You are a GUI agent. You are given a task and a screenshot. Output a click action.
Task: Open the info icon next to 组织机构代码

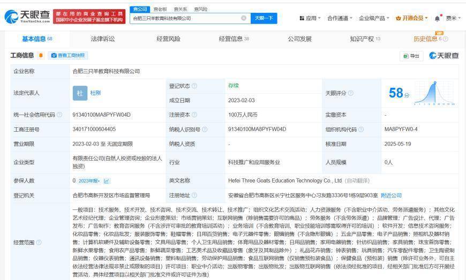[x=361, y=129]
